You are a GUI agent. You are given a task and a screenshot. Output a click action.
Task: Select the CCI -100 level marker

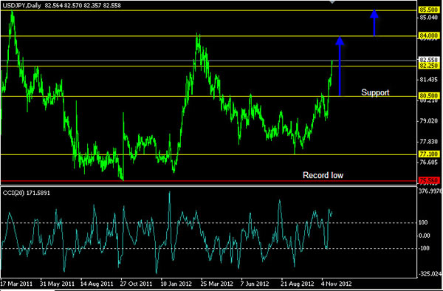[424, 248]
